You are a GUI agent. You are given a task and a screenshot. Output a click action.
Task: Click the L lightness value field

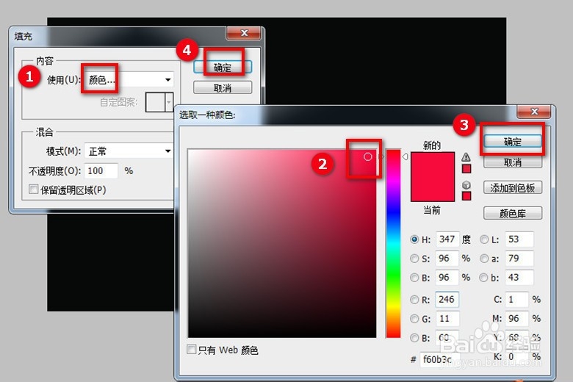pos(519,239)
